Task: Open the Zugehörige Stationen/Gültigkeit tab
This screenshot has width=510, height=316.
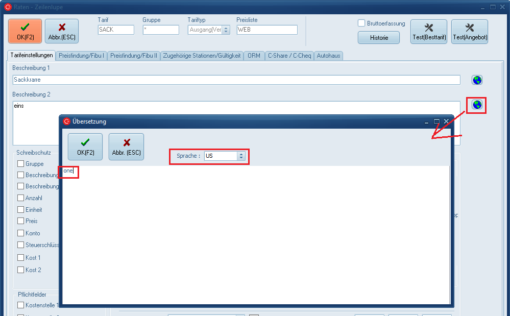Action: (x=202, y=56)
